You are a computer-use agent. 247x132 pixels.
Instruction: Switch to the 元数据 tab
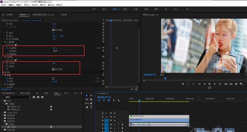click(64, 15)
